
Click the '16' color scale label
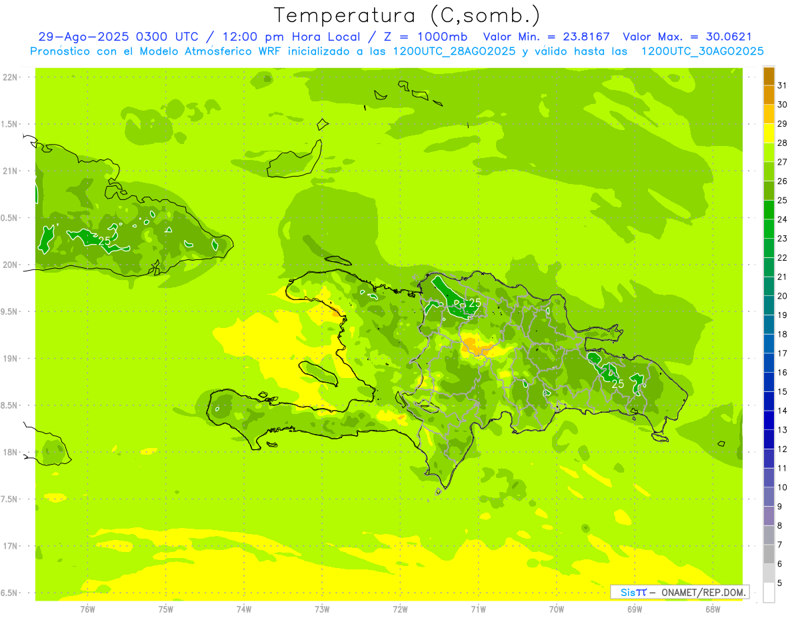tap(783, 372)
